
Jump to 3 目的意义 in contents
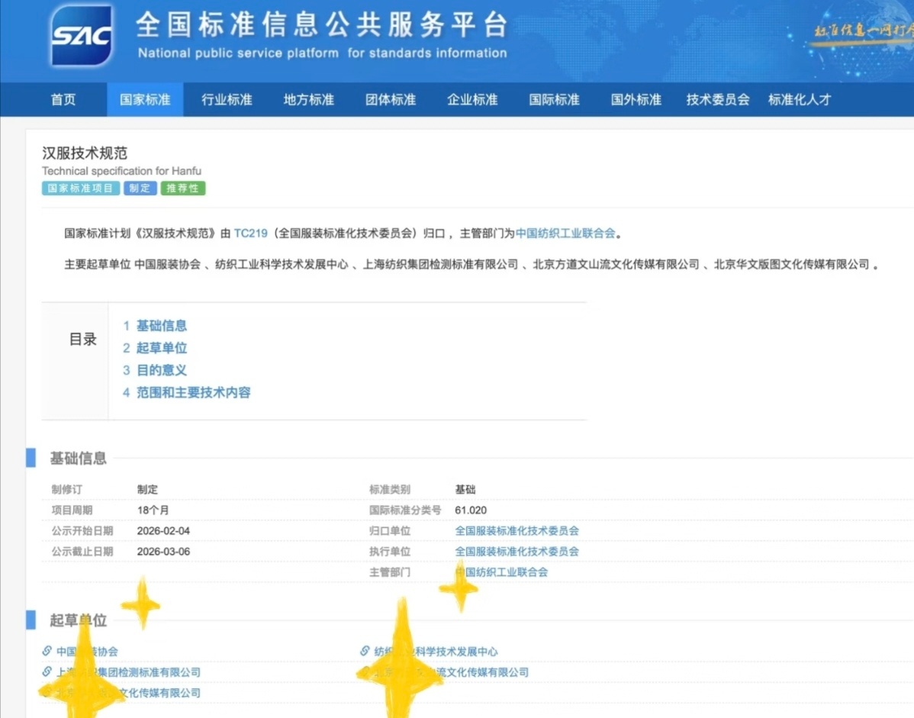click(x=155, y=370)
